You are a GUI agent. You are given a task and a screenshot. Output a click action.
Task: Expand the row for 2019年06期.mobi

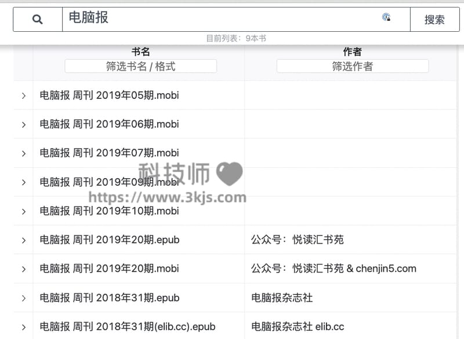[x=24, y=124]
